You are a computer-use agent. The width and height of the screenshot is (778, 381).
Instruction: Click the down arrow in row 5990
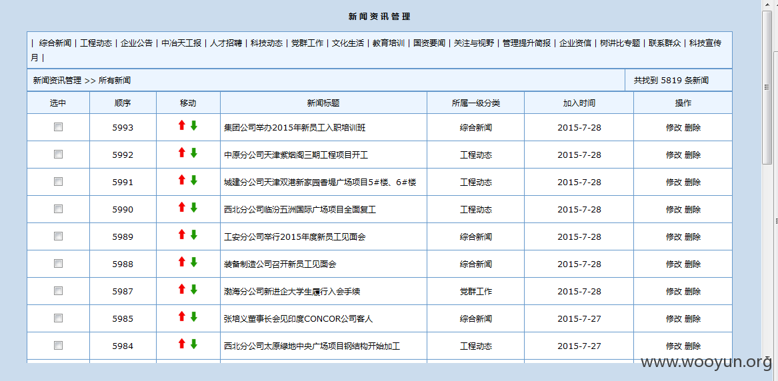coord(194,208)
